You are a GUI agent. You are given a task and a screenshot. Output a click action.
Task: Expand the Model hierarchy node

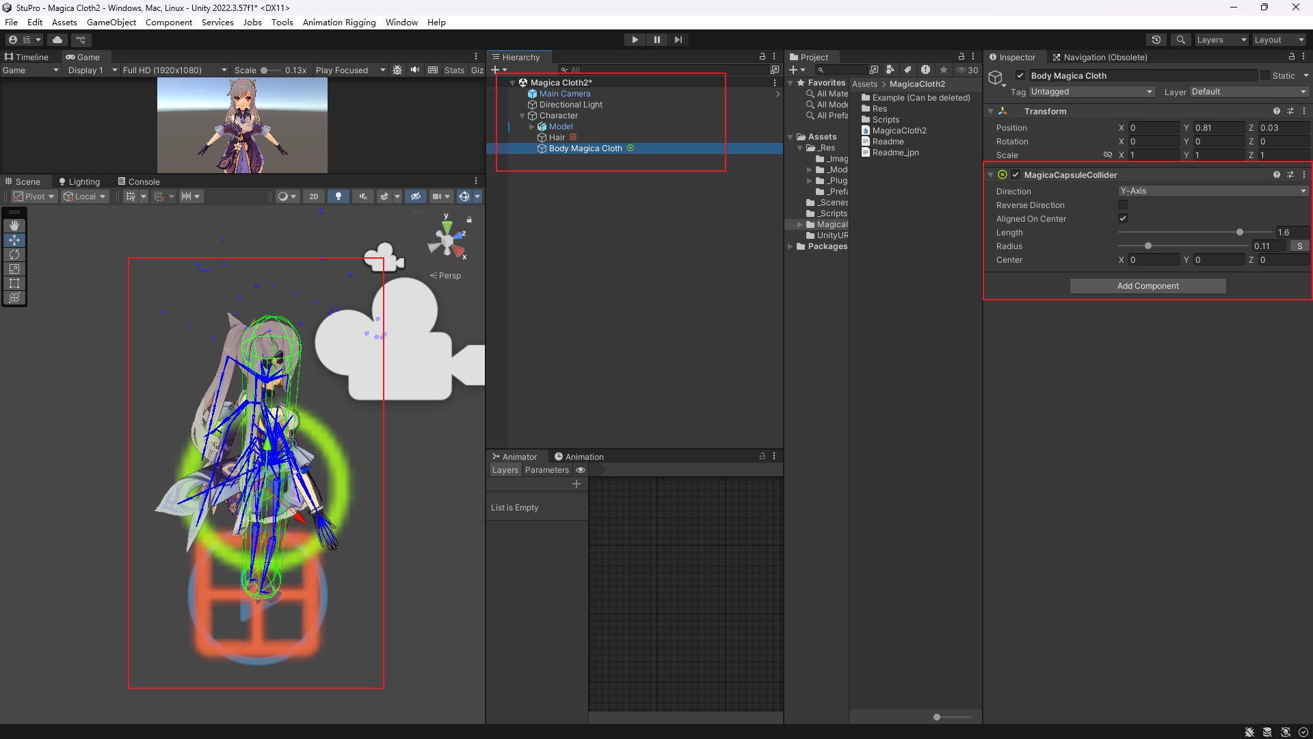pos(532,127)
